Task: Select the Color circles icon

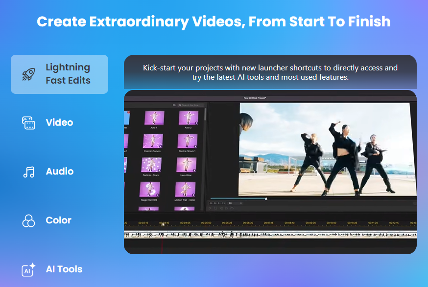Action: click(x=29, y=221)
